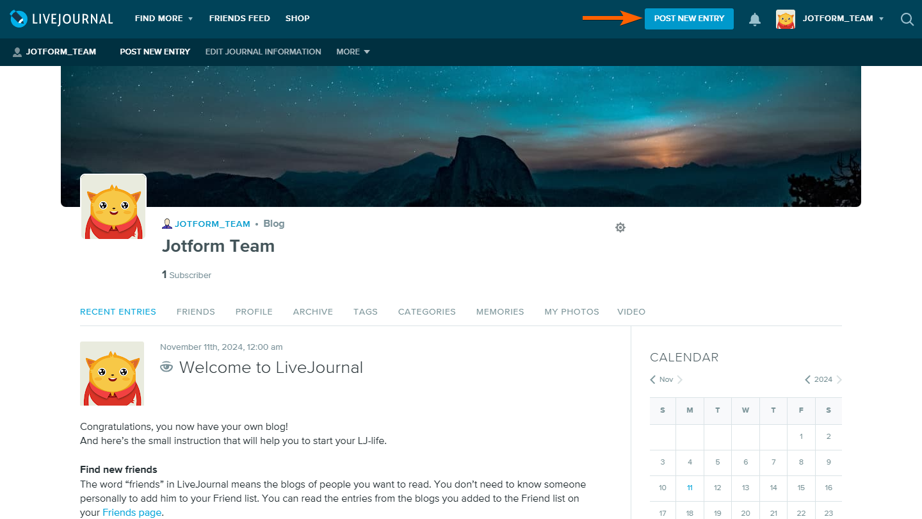Go to previous month in calendar
This screenshot has width=922, height=519.
pos(653,379)
